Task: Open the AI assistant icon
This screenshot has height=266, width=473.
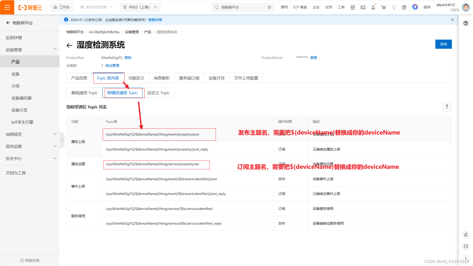Action: coord(415,7)
